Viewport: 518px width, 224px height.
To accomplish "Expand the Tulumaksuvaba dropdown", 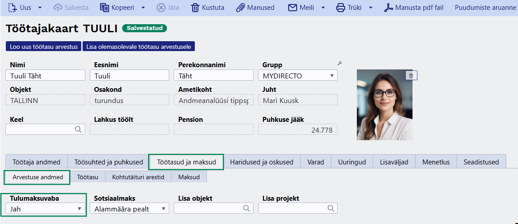I will (x=45, y=208).
